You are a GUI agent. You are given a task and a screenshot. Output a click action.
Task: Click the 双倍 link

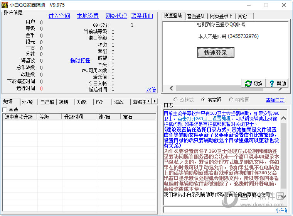(x=151, y=90)
